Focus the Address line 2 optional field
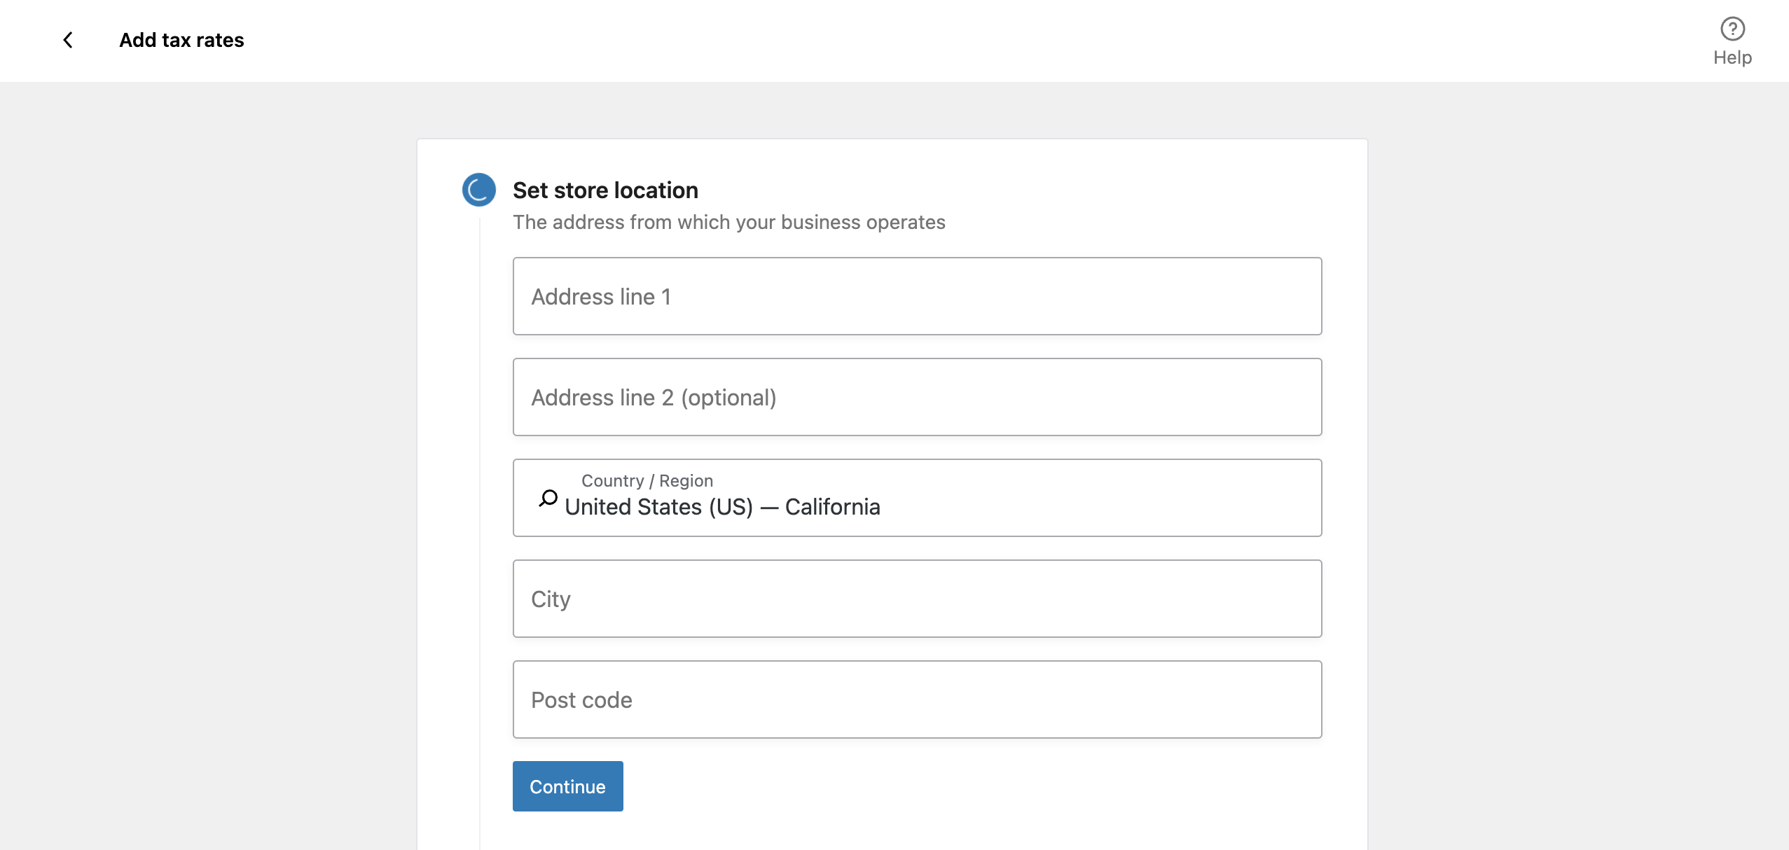The image size is (1789, 850). pyautogui.click(x=917, y=397)
